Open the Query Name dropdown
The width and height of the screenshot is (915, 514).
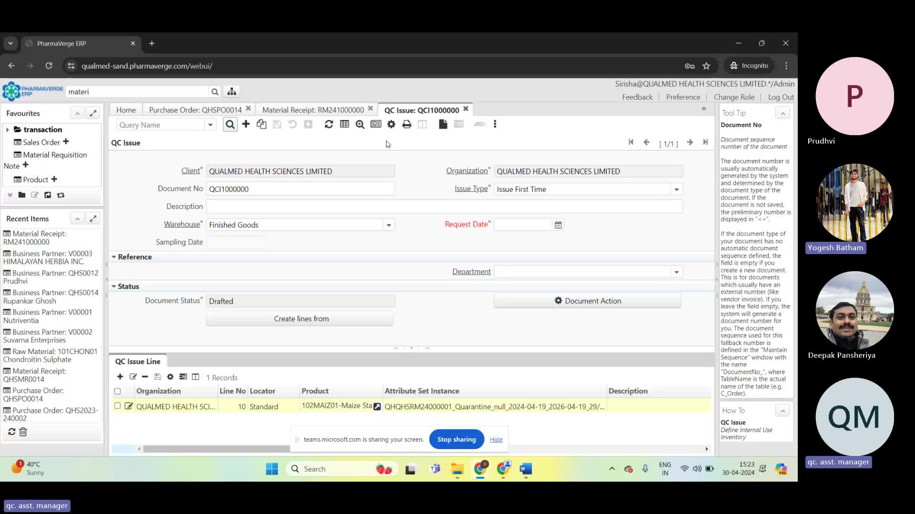click(x=210, y=125)
